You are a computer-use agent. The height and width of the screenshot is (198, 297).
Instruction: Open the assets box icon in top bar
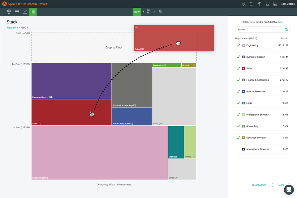point(260,4)
